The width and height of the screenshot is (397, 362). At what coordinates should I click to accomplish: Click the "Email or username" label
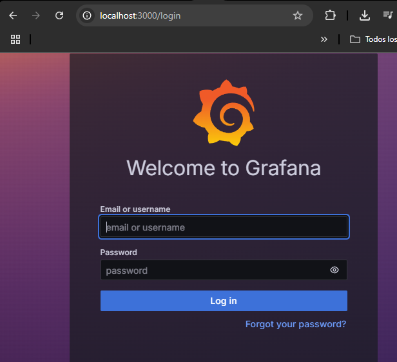coord(135,209)
